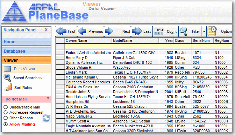
Task: Select Allow Mailing radio button
Action: [x=6, y=124]
